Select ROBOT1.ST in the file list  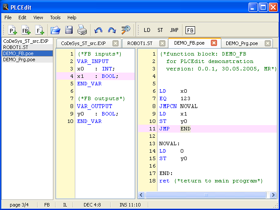27,47
